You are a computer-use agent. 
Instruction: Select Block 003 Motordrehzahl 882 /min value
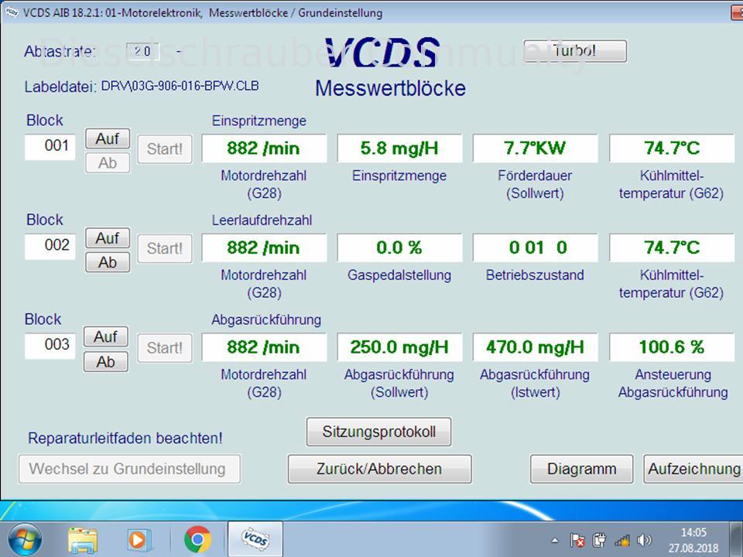(x=264, y=347)
